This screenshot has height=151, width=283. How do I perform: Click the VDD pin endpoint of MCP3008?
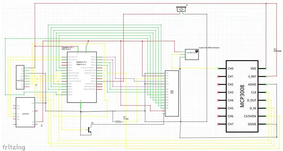click(x=266, y=69)
